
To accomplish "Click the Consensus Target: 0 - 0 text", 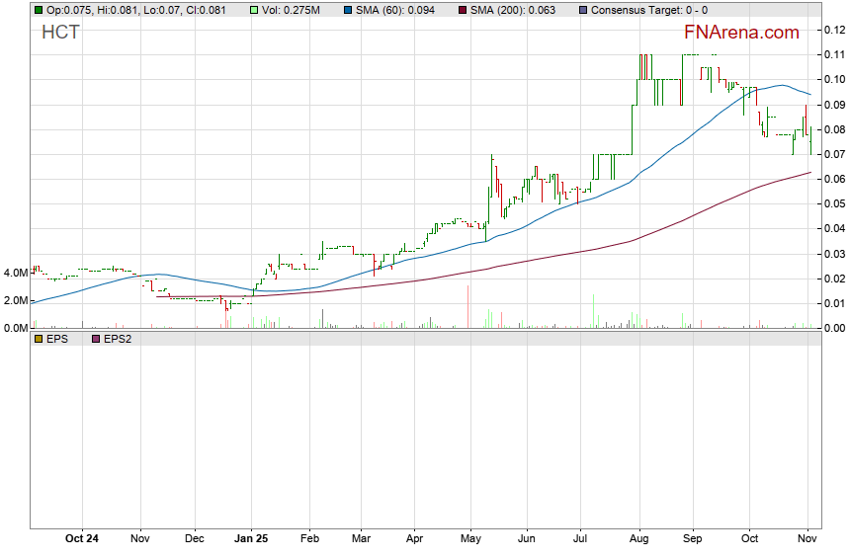I will (649, 10).
